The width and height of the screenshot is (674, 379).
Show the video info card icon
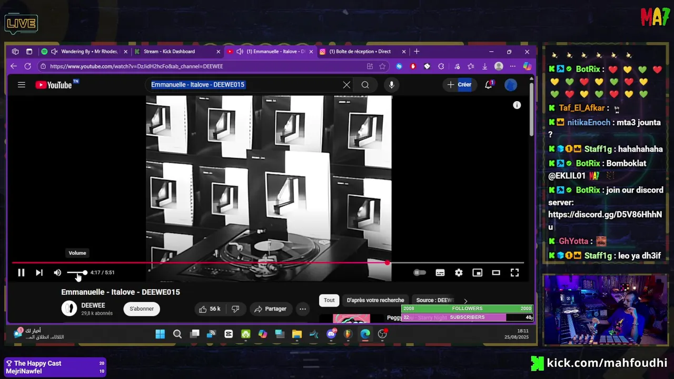pos(517,105)
